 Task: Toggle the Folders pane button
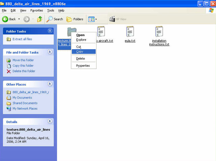75,19
